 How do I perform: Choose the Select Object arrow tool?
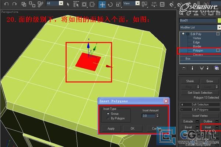tap(68, 4)
